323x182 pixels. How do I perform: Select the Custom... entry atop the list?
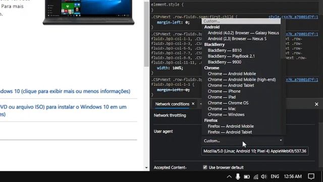(x=241, y=21)
